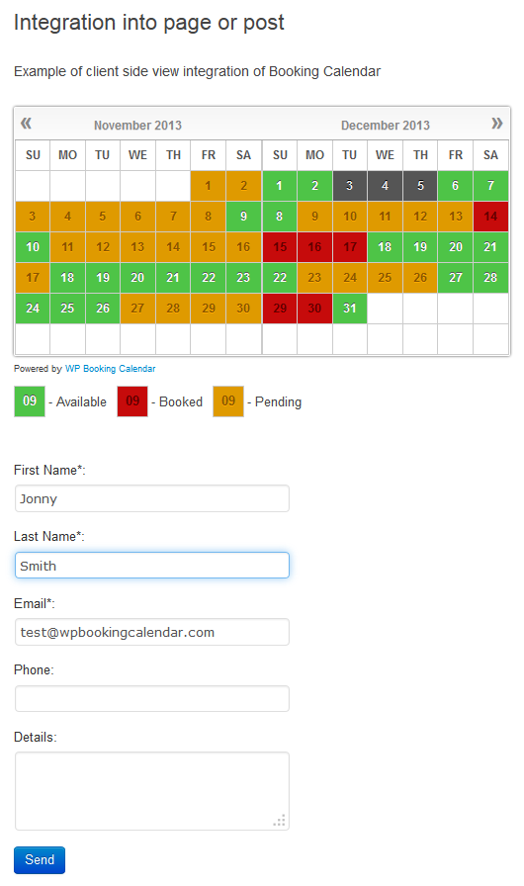Submit the form with Send button
This screenshot has height=886, width=524.
40,860
